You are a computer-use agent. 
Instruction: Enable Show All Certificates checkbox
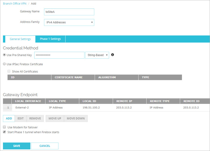pos(9,72)
